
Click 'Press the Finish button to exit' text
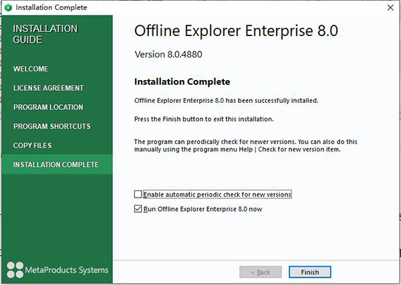click(x=204, y=119)
